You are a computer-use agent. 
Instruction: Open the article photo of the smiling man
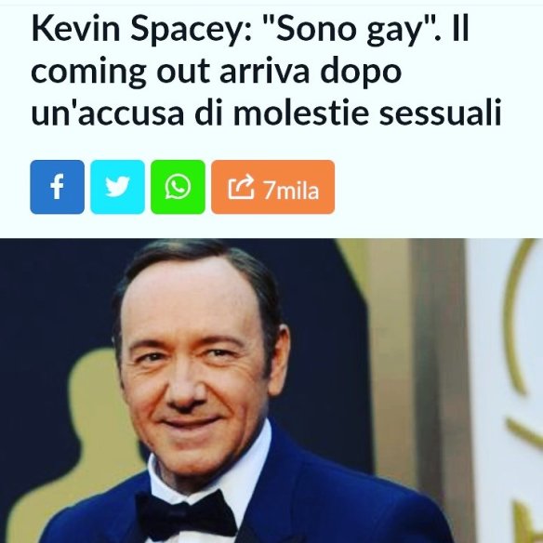271,391
